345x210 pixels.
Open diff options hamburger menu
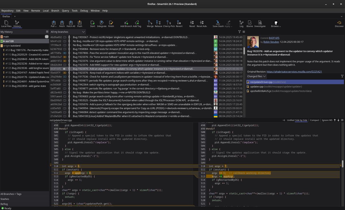click(342, 120)
